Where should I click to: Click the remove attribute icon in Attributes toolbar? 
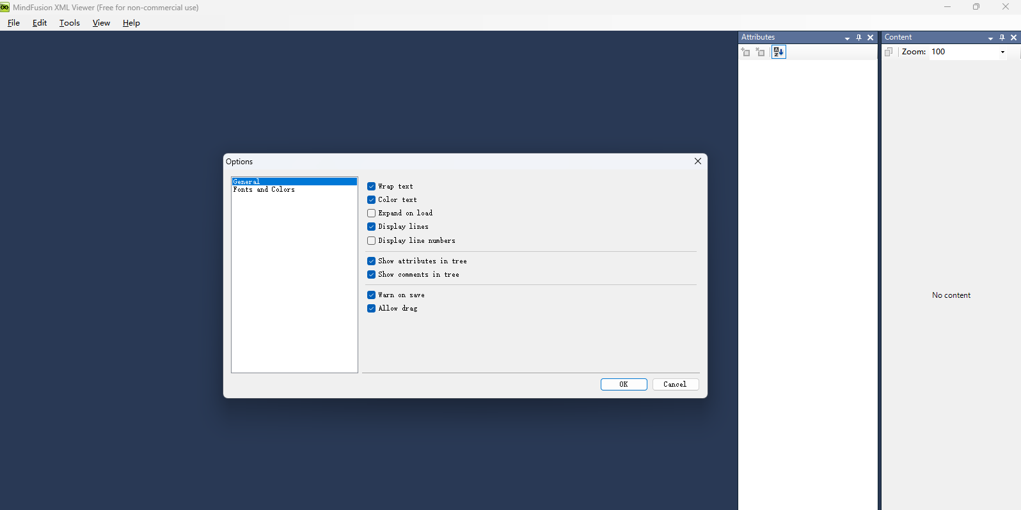point(760,52)
